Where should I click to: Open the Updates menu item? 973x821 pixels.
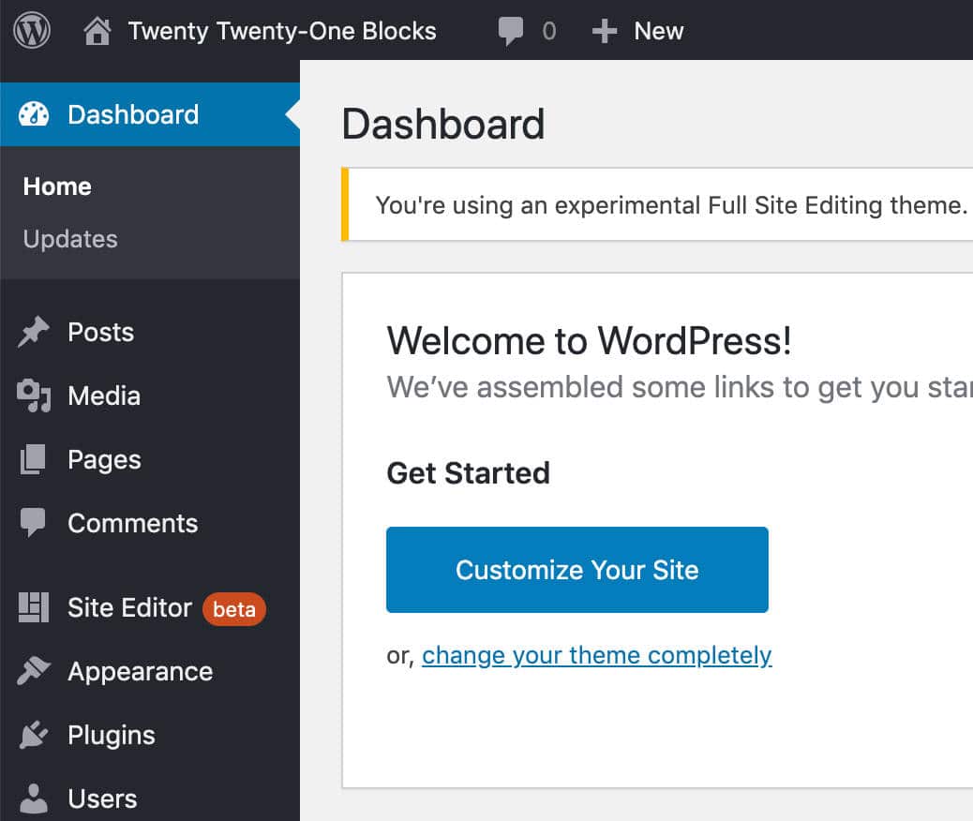[x=69, y=239]
